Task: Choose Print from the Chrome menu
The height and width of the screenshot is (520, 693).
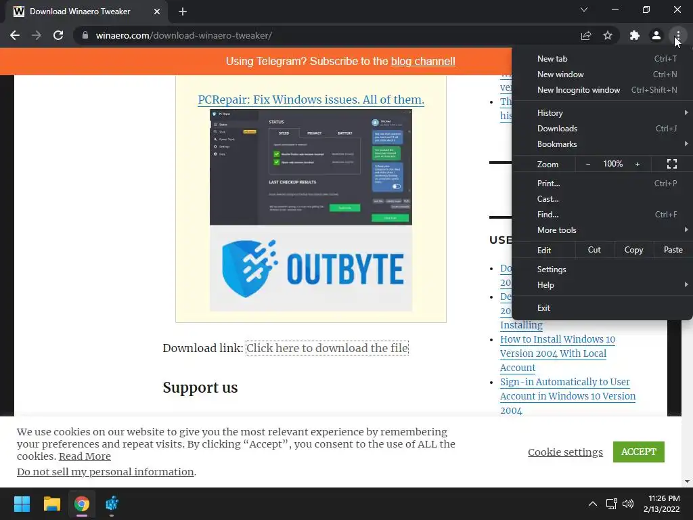Action: 602,183
